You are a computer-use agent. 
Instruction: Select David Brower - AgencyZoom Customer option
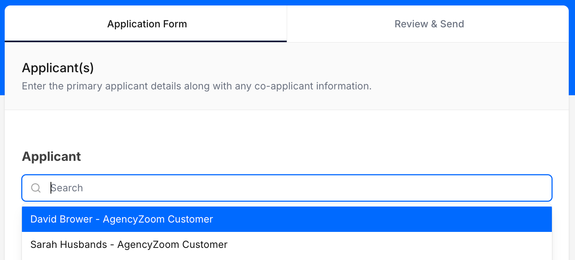pos(122,219)
